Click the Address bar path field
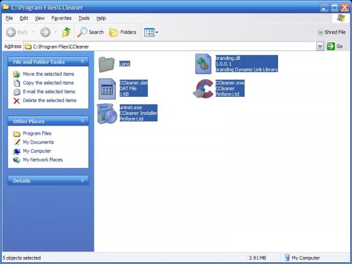This screenshot has height=264, width=352. (x=170, y=46)
